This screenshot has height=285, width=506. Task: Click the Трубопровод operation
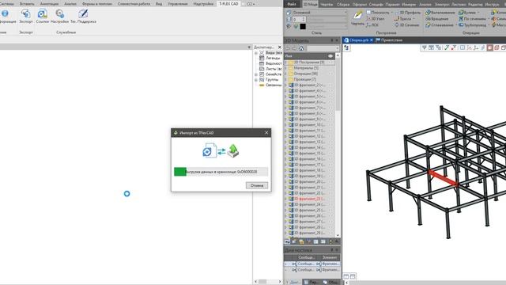(x=472, y=25)
